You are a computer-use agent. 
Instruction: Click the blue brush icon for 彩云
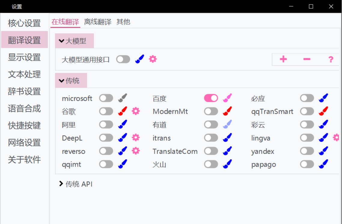323,124
